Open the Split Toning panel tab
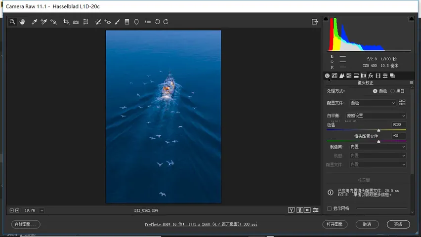 pyautogui.click(x=356, y=76)
